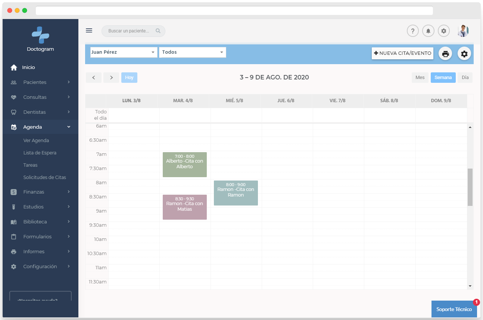Switch calendar to Día view
This screenshot has width=483, height=320.
tap(465, 78)
